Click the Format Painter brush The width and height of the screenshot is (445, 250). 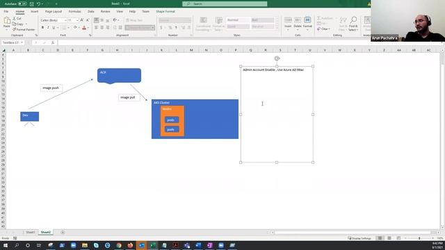click(14, 29)
